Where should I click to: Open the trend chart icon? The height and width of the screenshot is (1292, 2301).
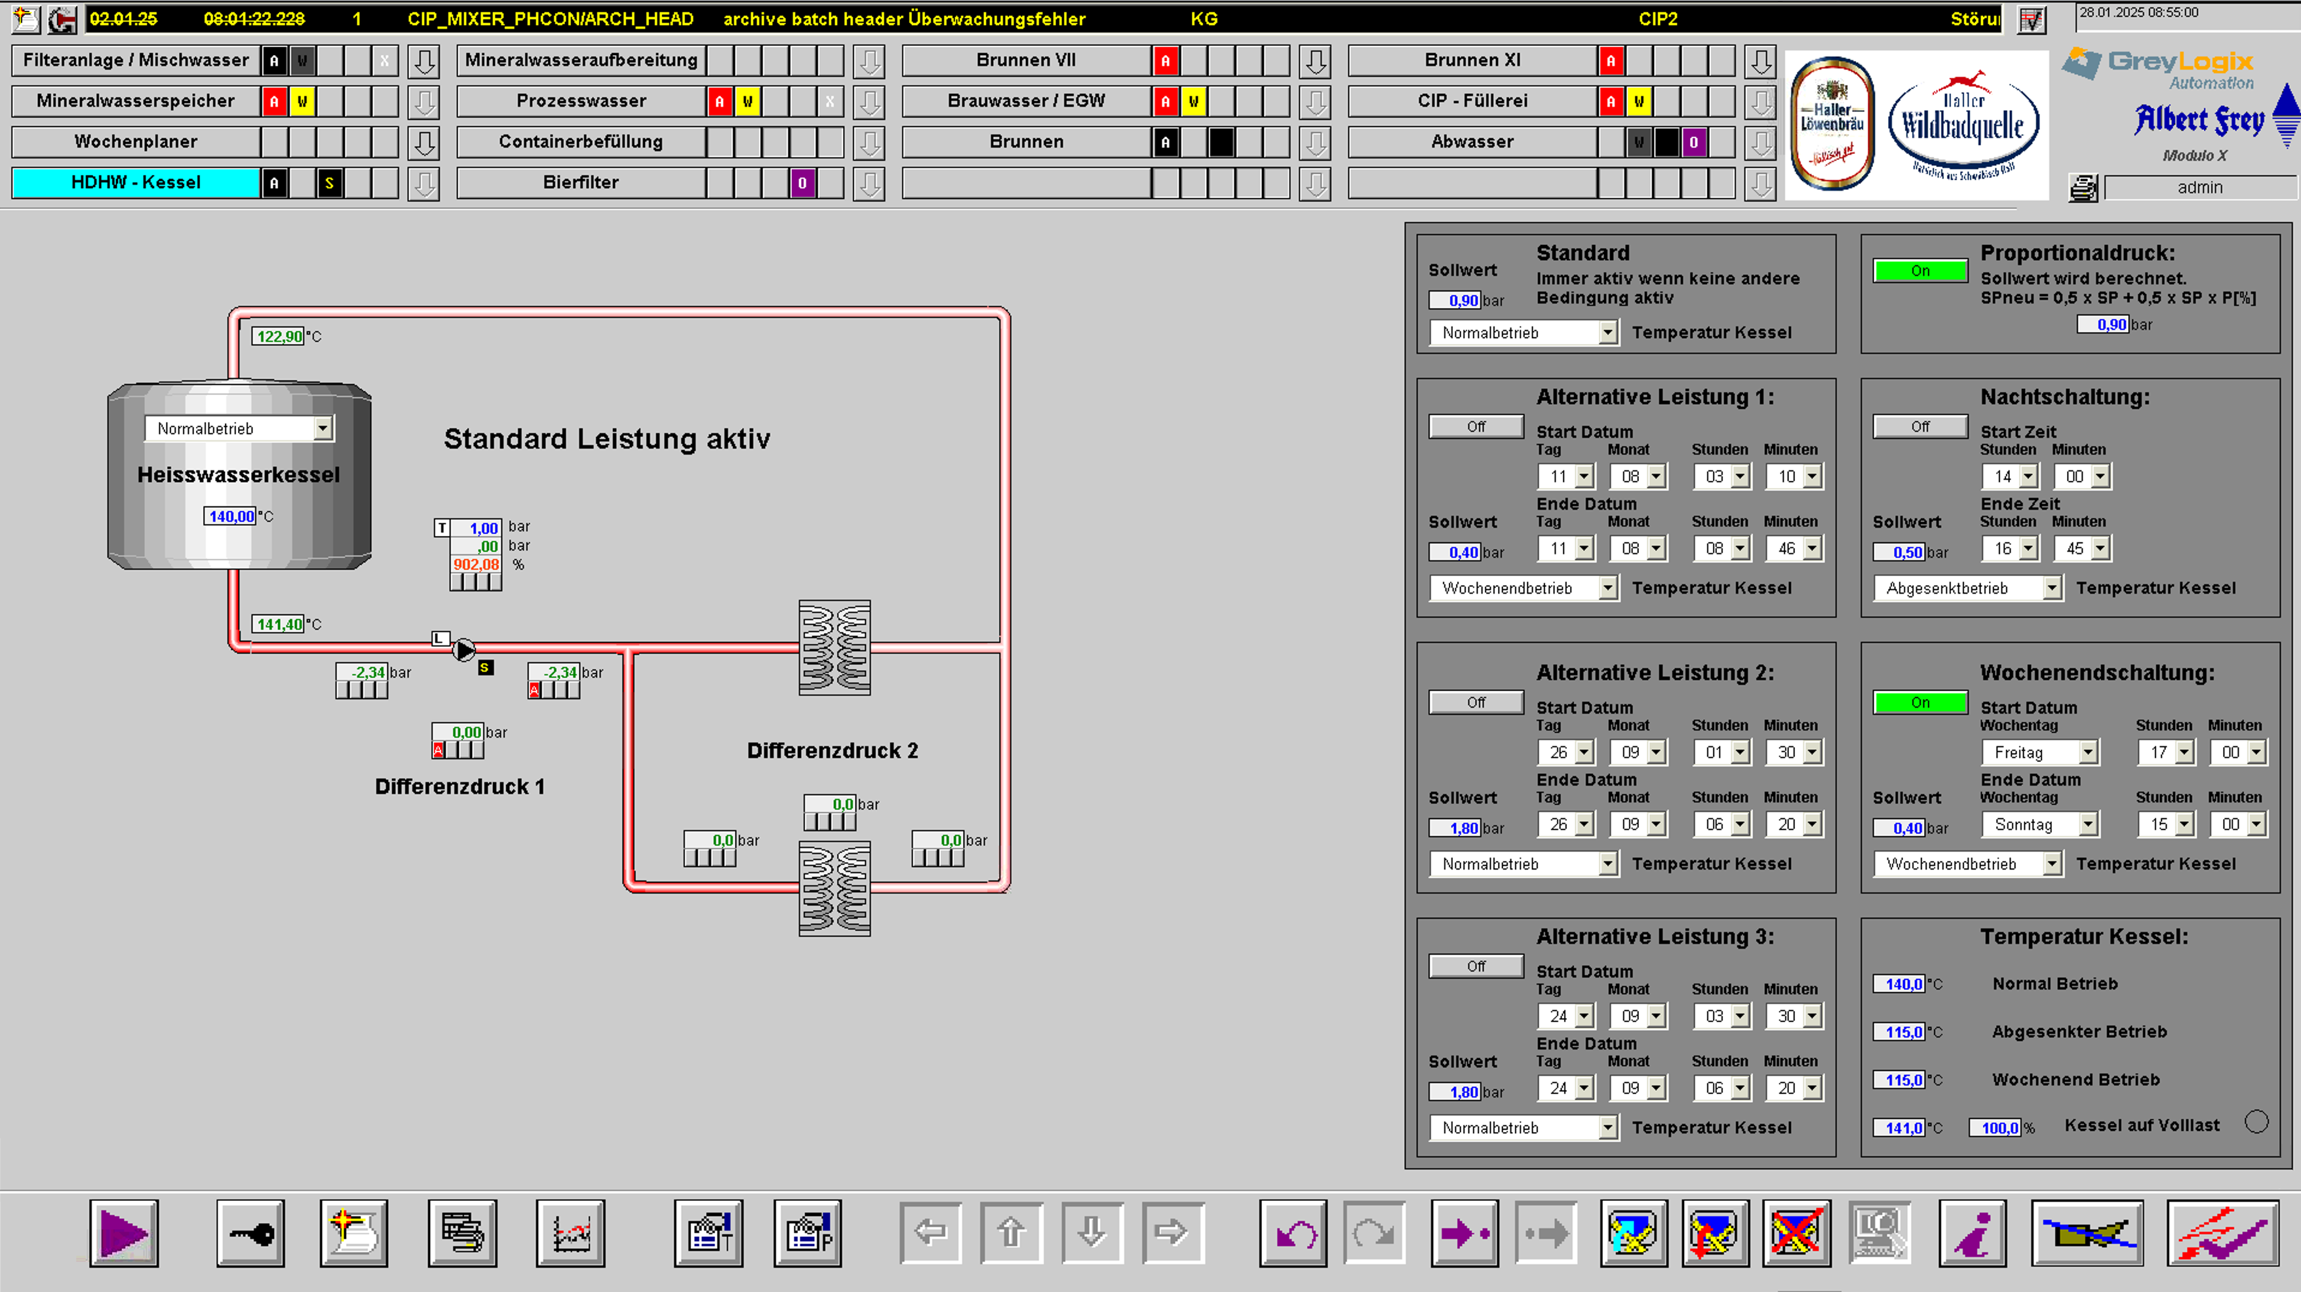click(571, 1234)
